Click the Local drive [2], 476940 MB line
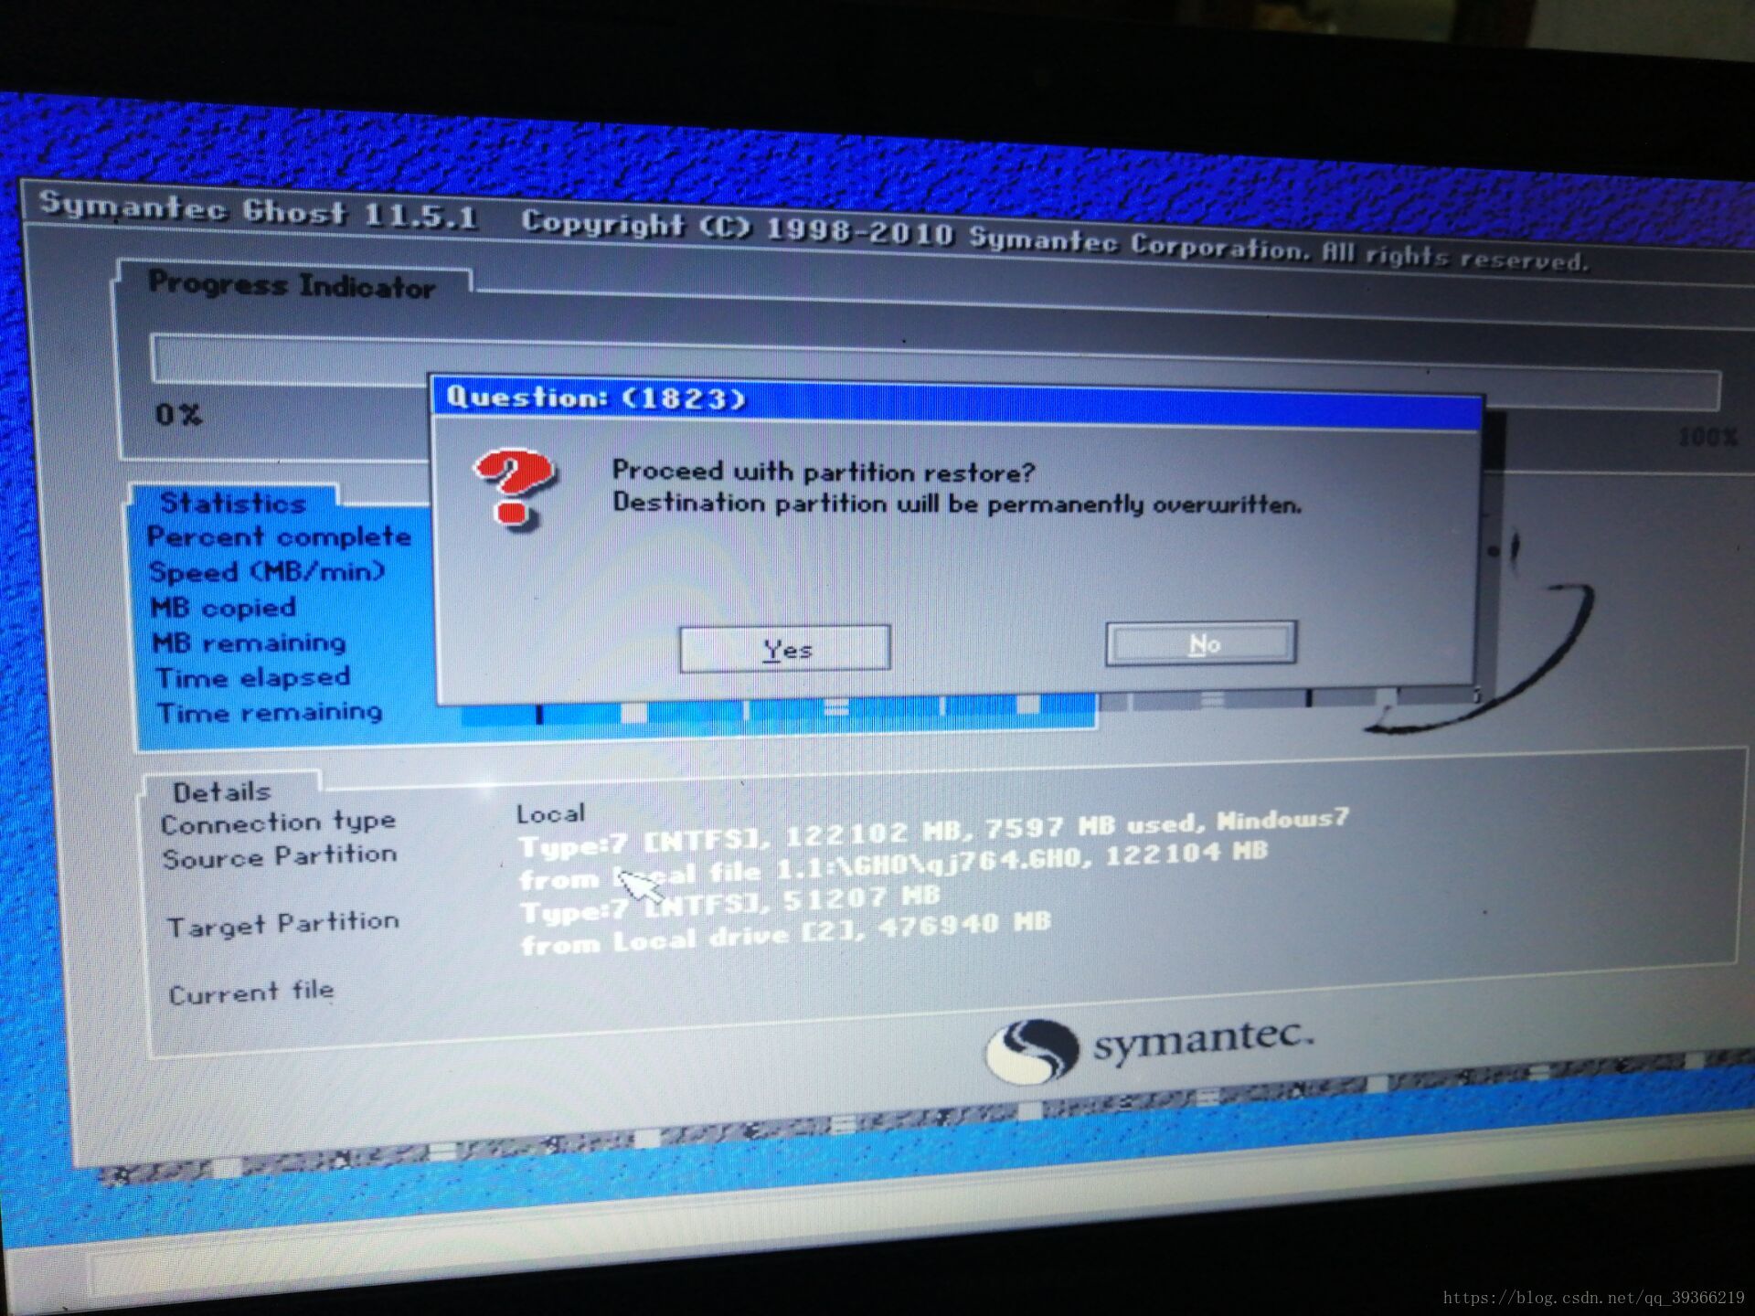 (785, 935)
